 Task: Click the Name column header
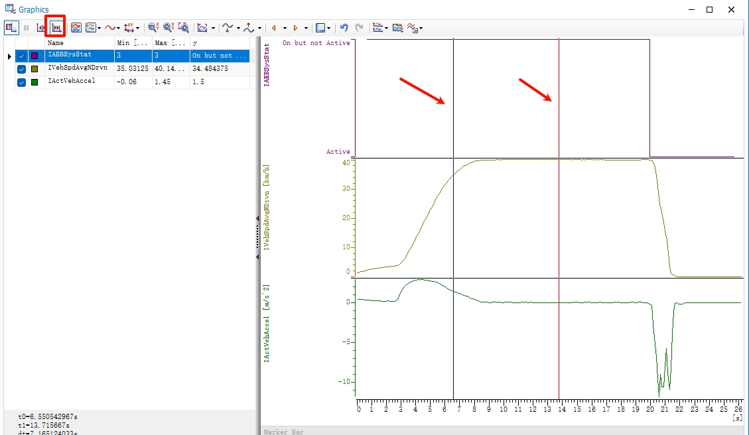tap(79, 43)
